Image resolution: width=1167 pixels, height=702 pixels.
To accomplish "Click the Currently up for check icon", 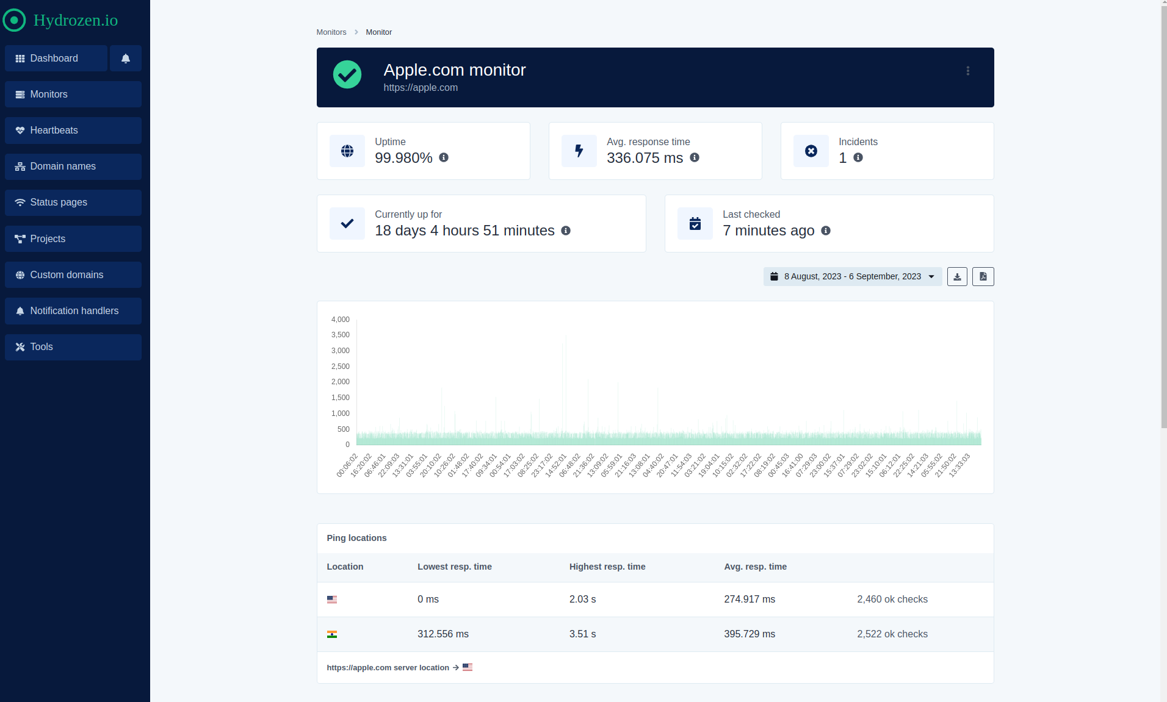I will [x=347, y=223].
